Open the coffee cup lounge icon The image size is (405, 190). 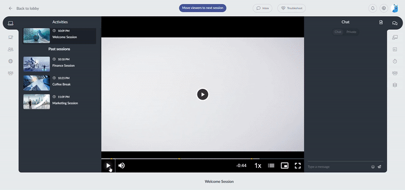11,37
